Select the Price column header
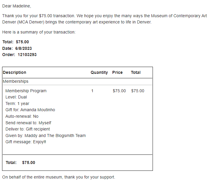The width and height of the screenshot is (209, 180). click(117, 72)
